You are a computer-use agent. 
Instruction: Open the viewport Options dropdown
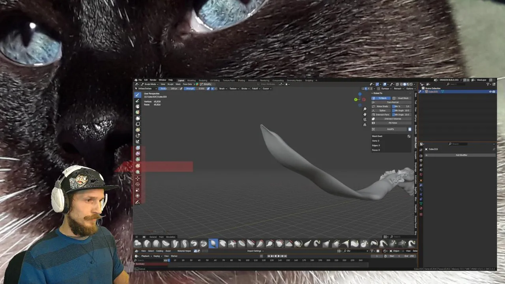coord(410,89)
